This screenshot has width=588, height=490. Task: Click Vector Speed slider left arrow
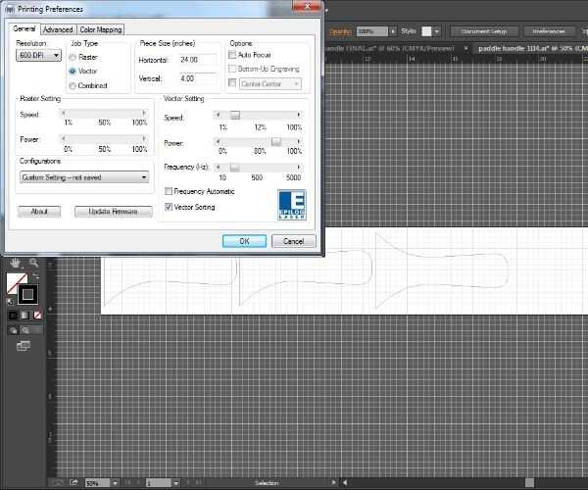218,115
